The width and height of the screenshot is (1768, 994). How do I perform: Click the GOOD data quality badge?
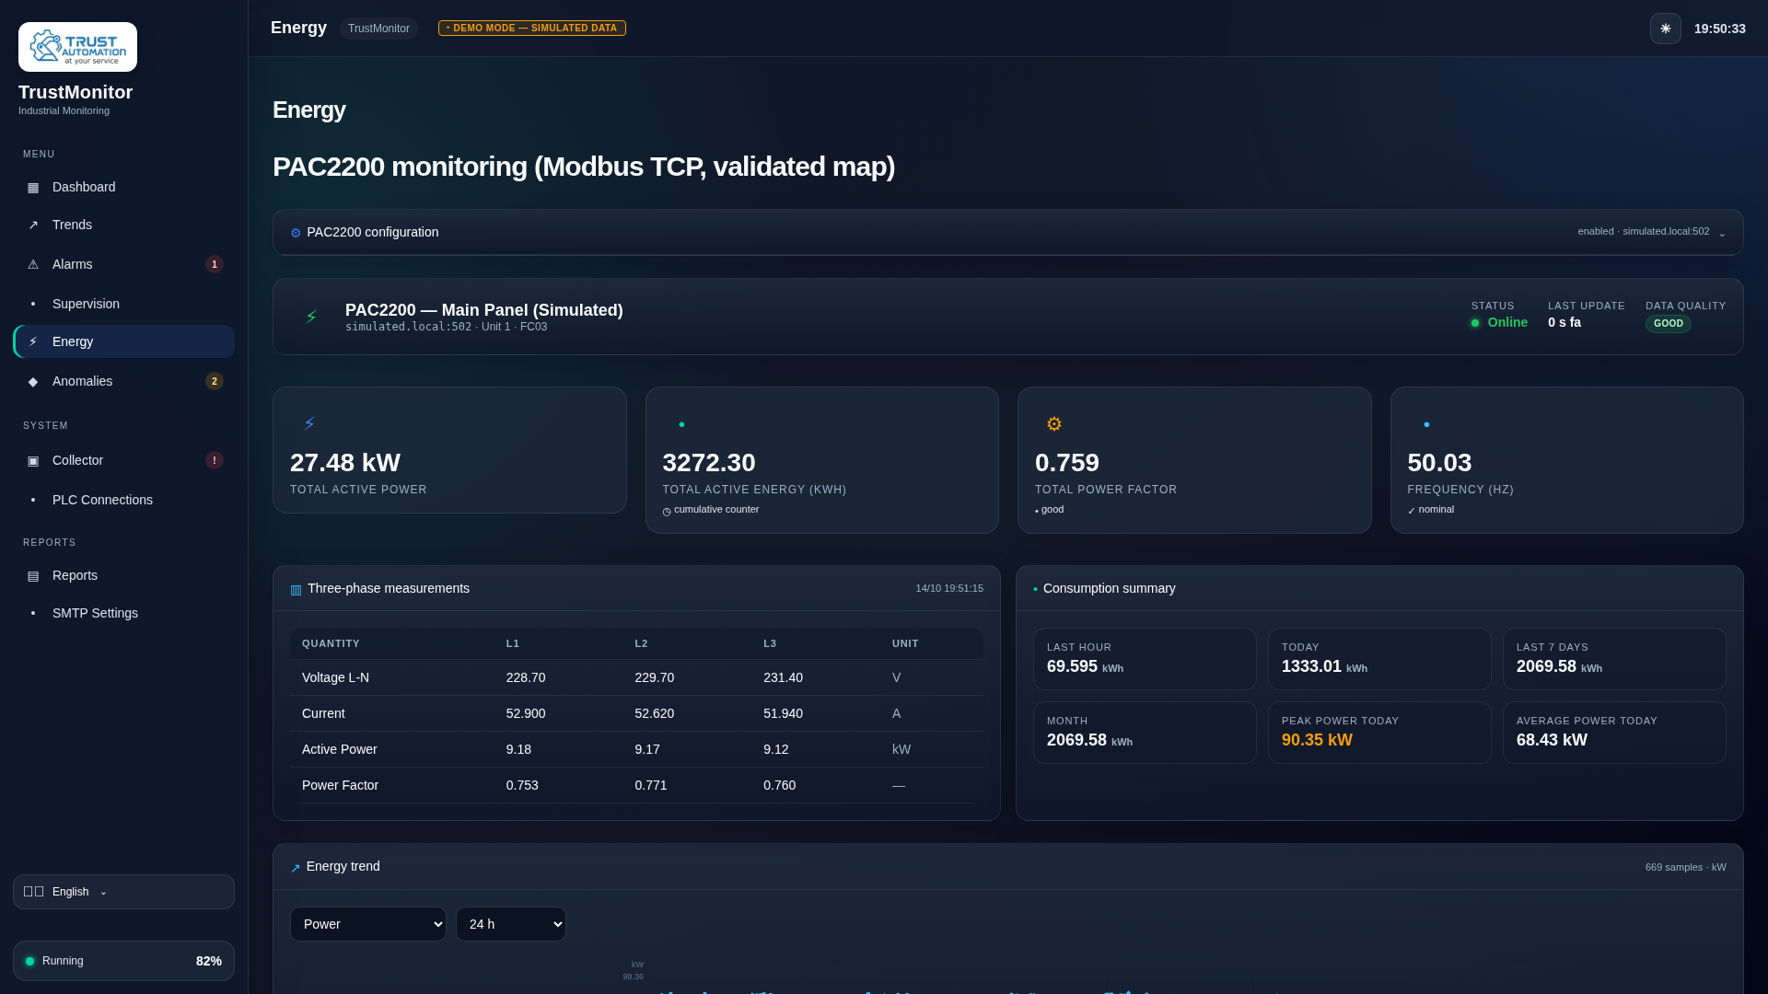[1668, 323]
